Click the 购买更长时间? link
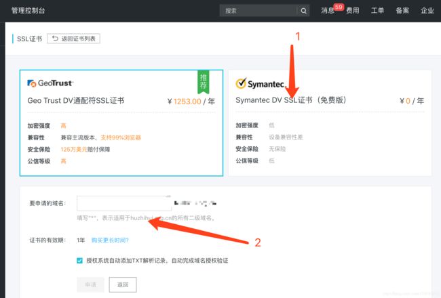The image size is (441, 298). (x=110, y=240)
